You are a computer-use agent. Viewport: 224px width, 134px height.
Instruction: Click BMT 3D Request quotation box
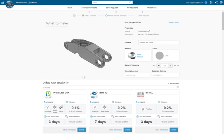[x=121, y=122]
